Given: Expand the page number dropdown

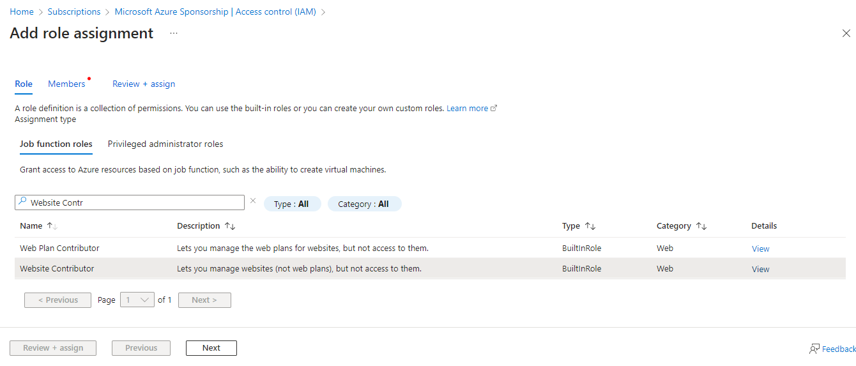Looking at the screenshot, I should coord(137,300).
